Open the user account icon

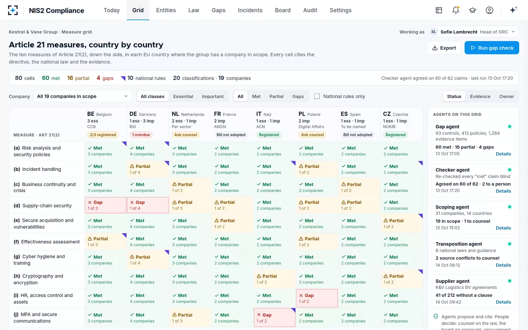[x=489, y=10]
